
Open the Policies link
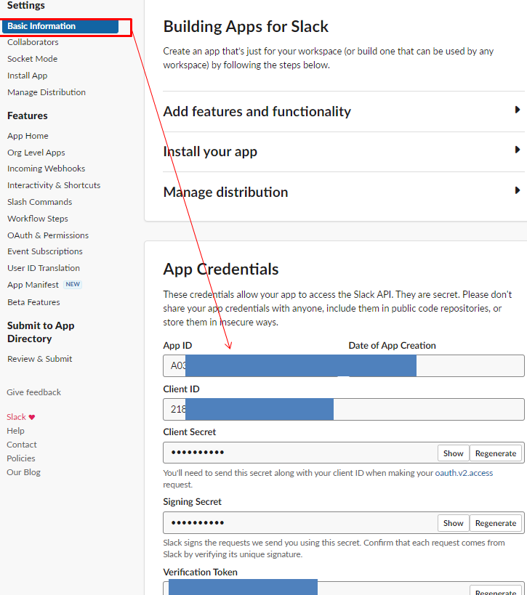(21, 458)
